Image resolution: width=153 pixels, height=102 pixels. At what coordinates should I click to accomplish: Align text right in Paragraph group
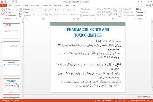64,15
